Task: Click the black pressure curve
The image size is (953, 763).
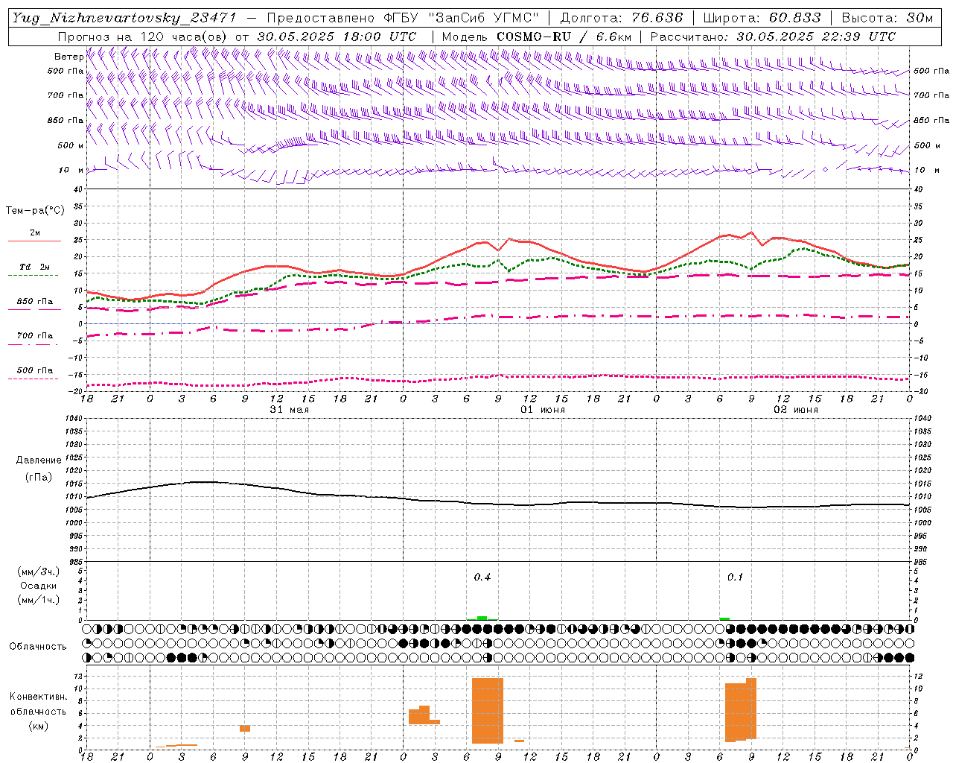Action: tap(497, 504)
